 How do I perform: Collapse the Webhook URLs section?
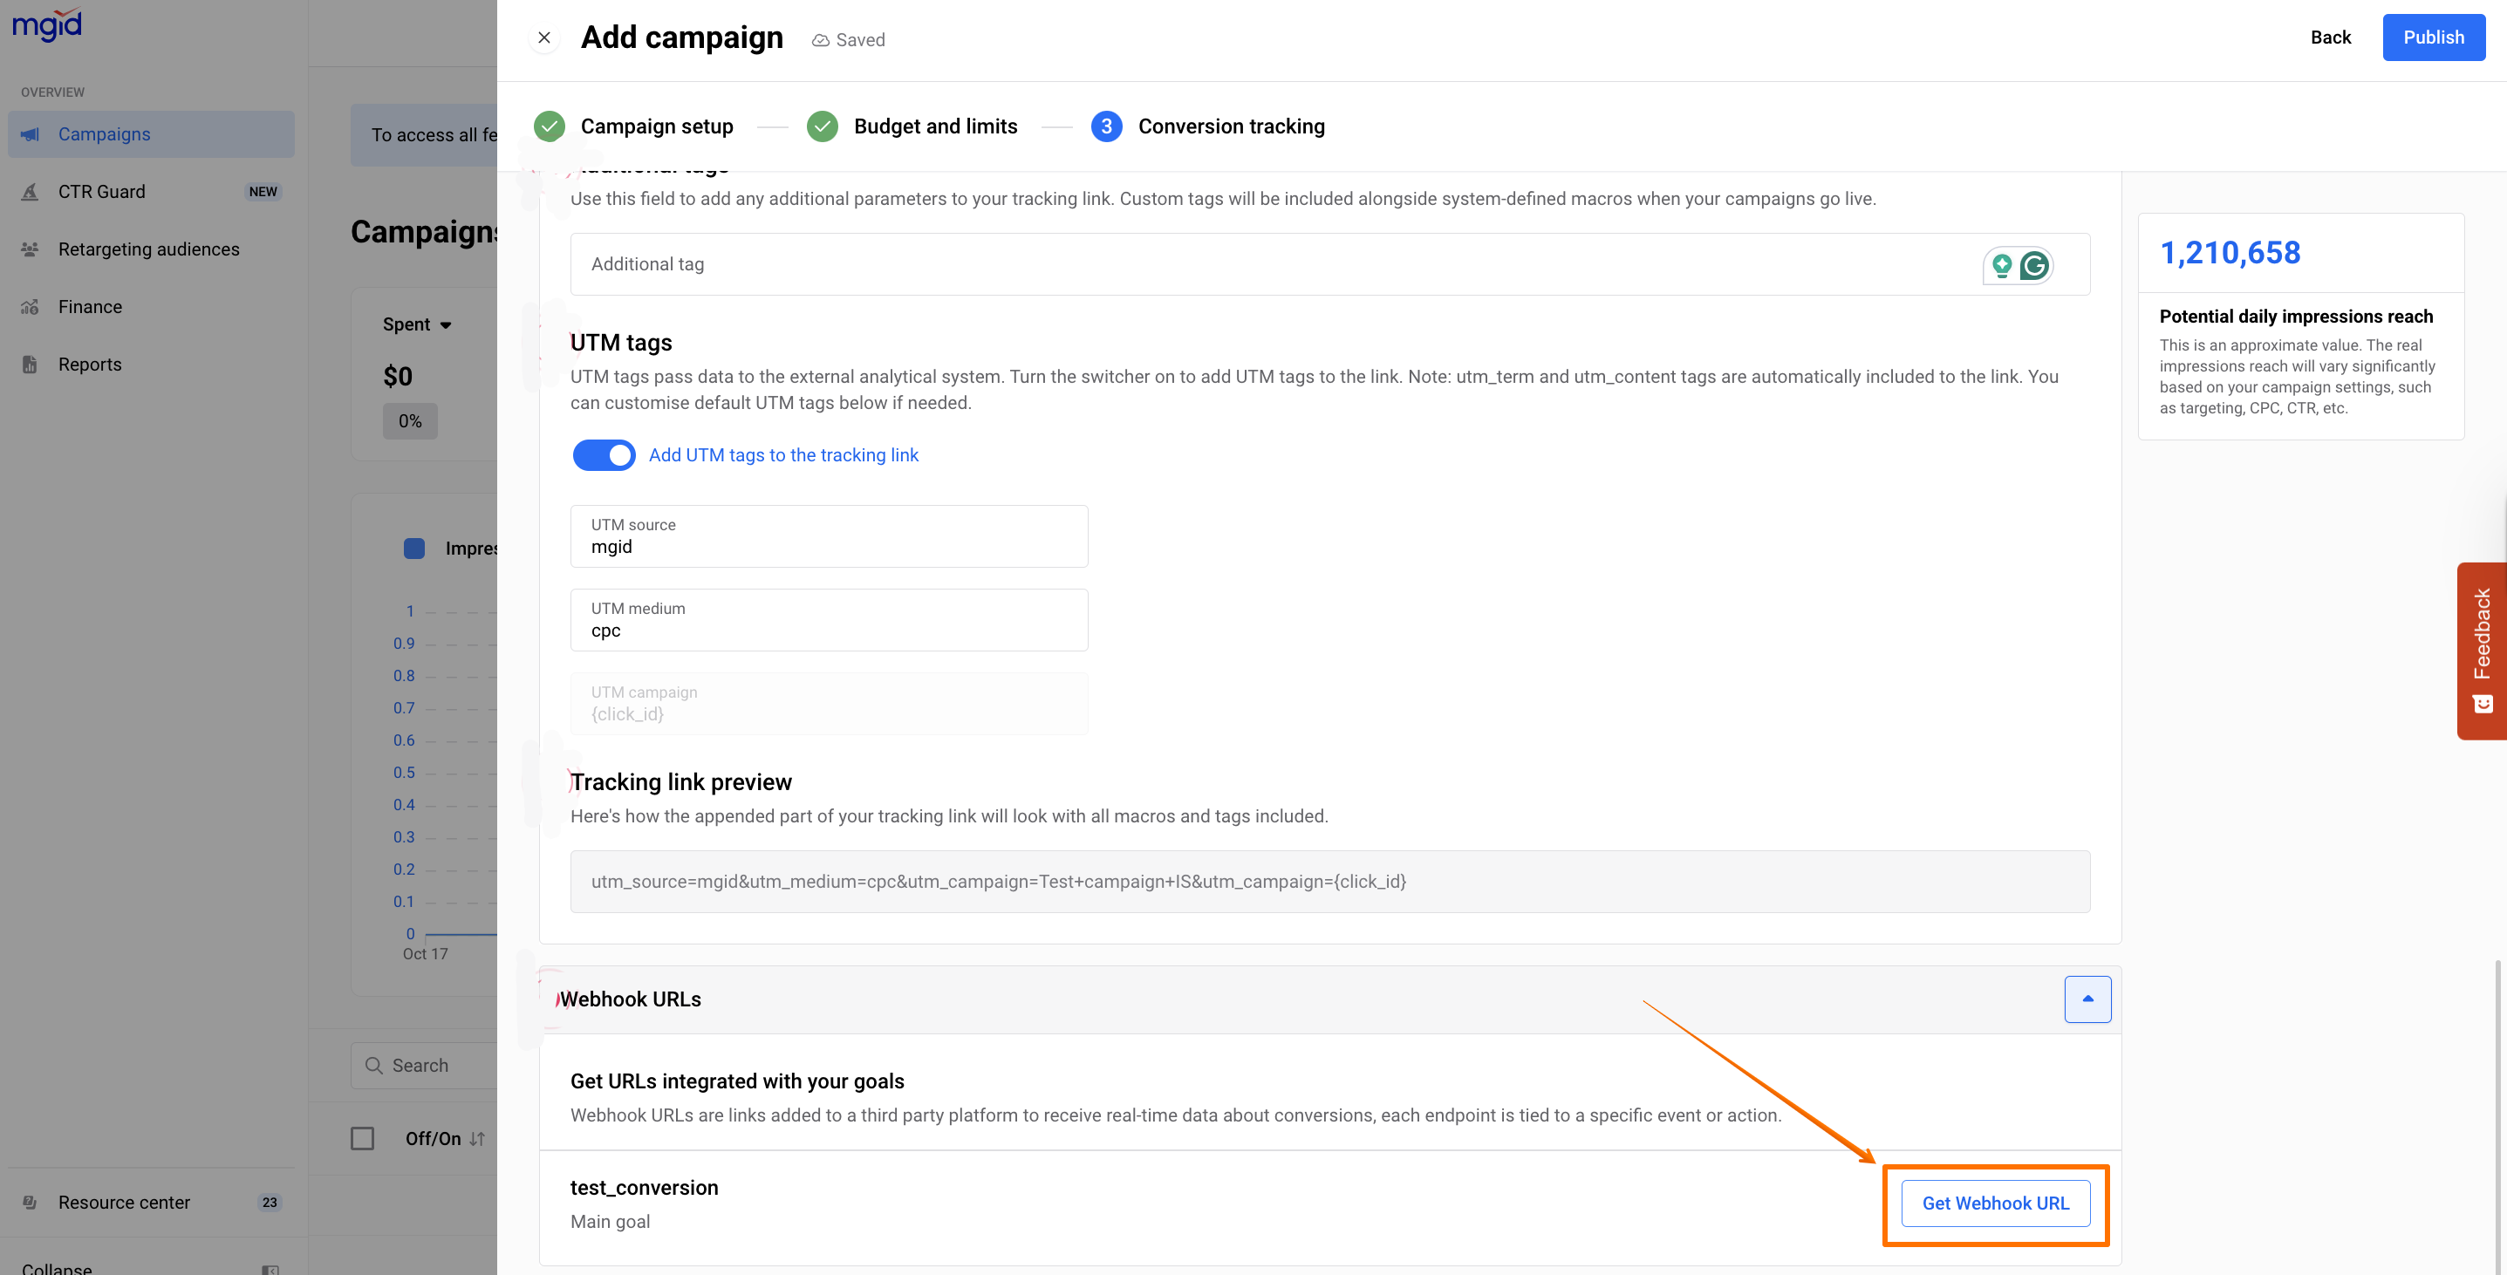pyautogui.click(x=2087, y=999)
